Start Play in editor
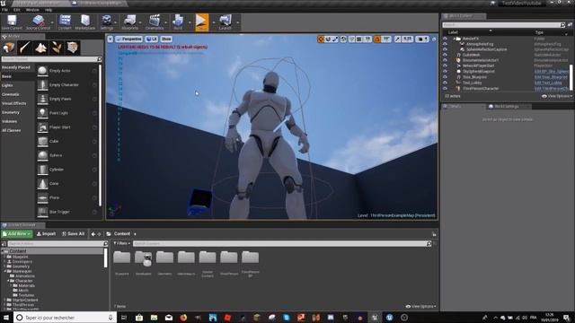This screenshot has width=575, height=323. (x=201, y=22)
